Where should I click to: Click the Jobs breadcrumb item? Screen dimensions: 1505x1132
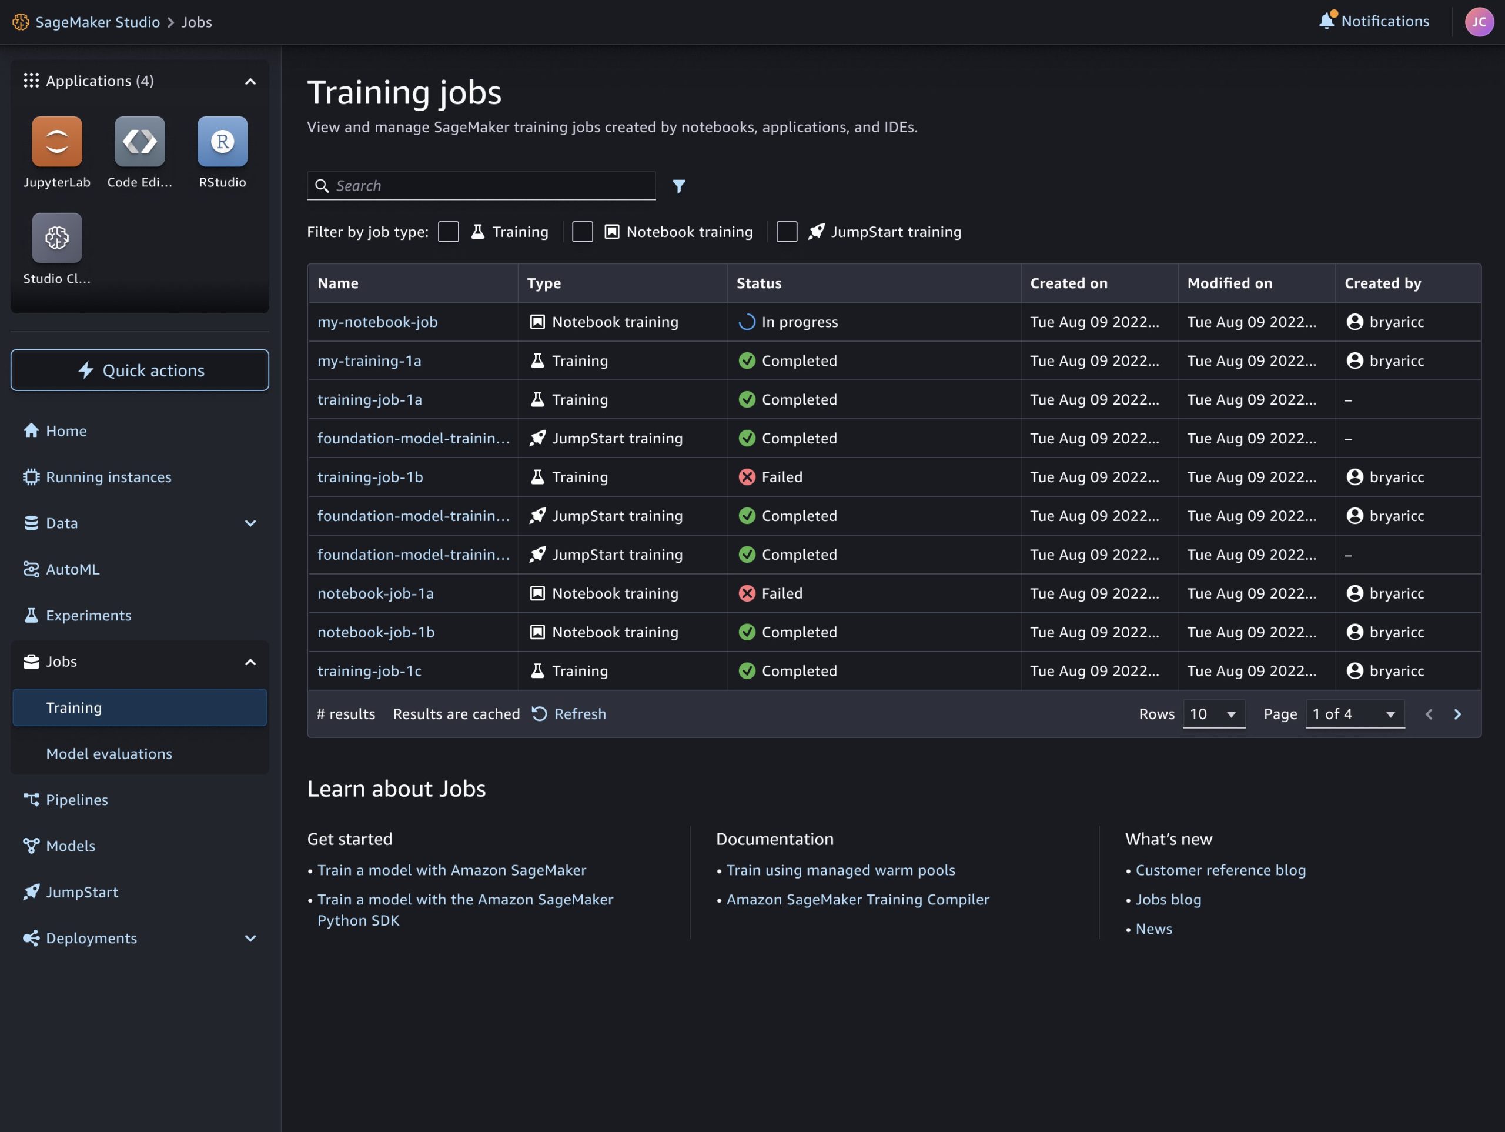tap(196, 22)
